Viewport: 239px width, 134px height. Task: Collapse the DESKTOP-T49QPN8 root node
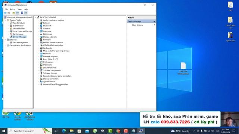tap(35, 17)
